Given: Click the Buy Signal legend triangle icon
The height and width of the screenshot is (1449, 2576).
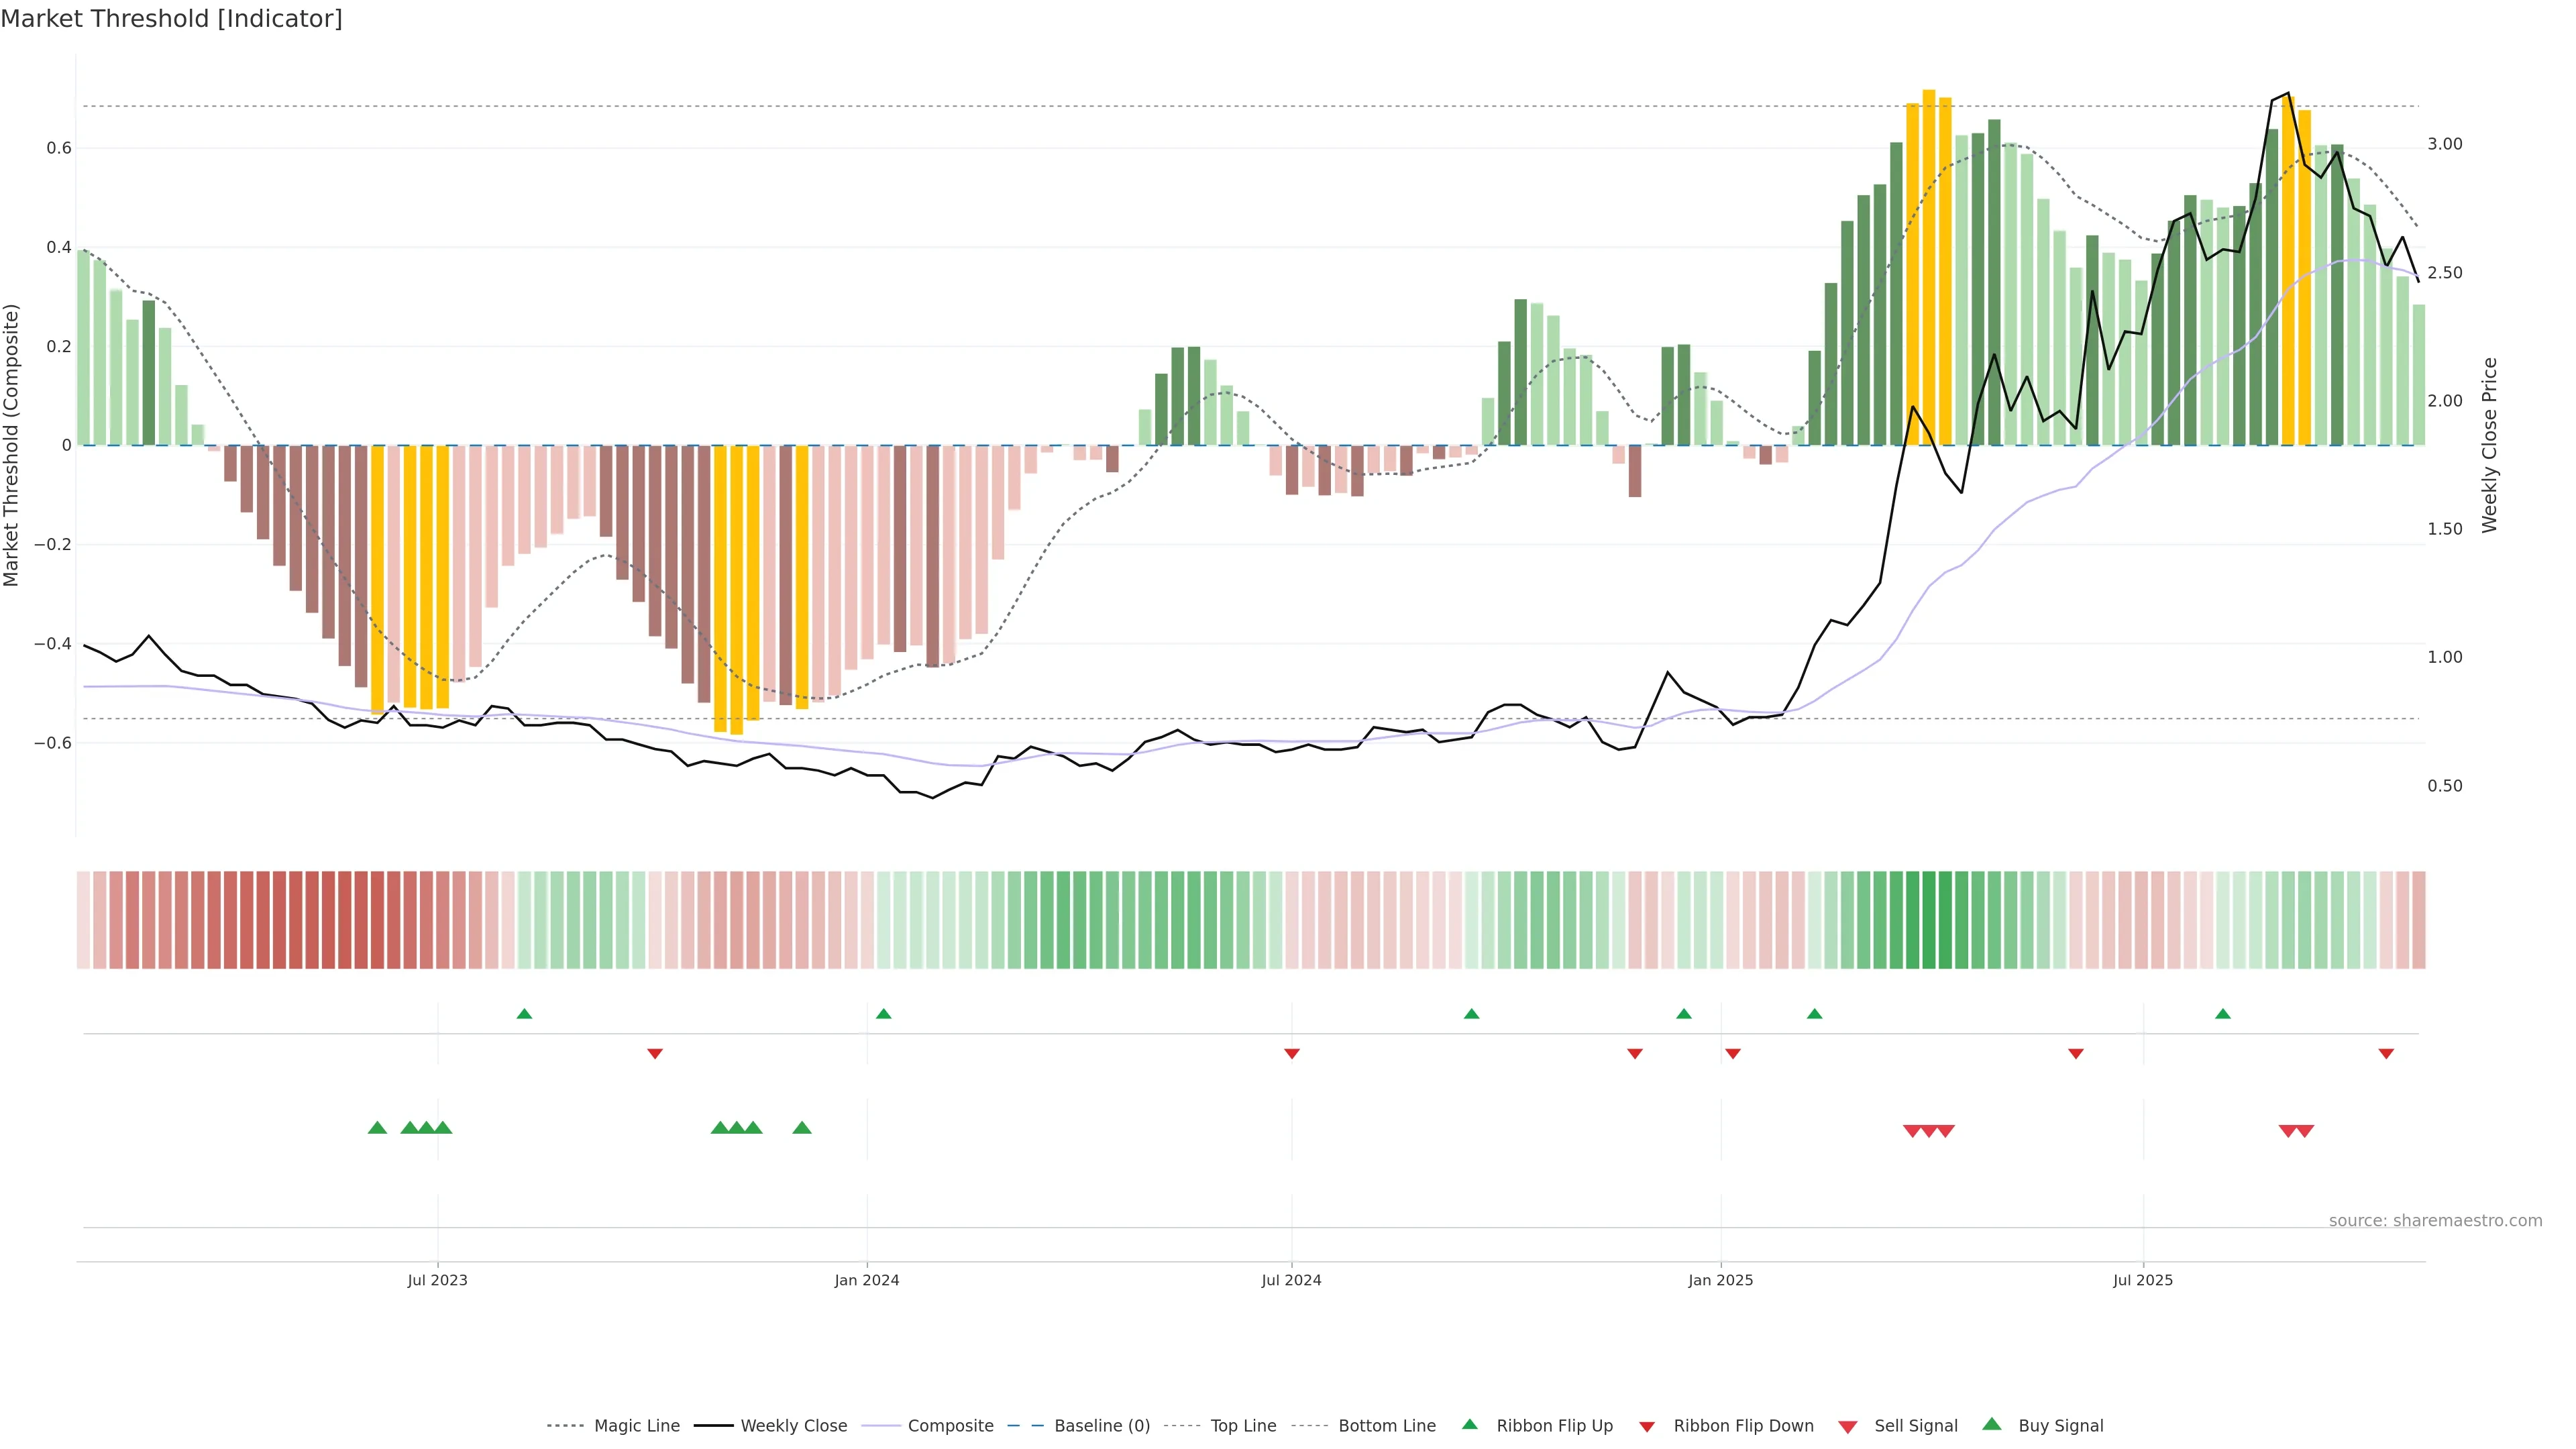Looking at the screenshot, I should (1991, 1424).
